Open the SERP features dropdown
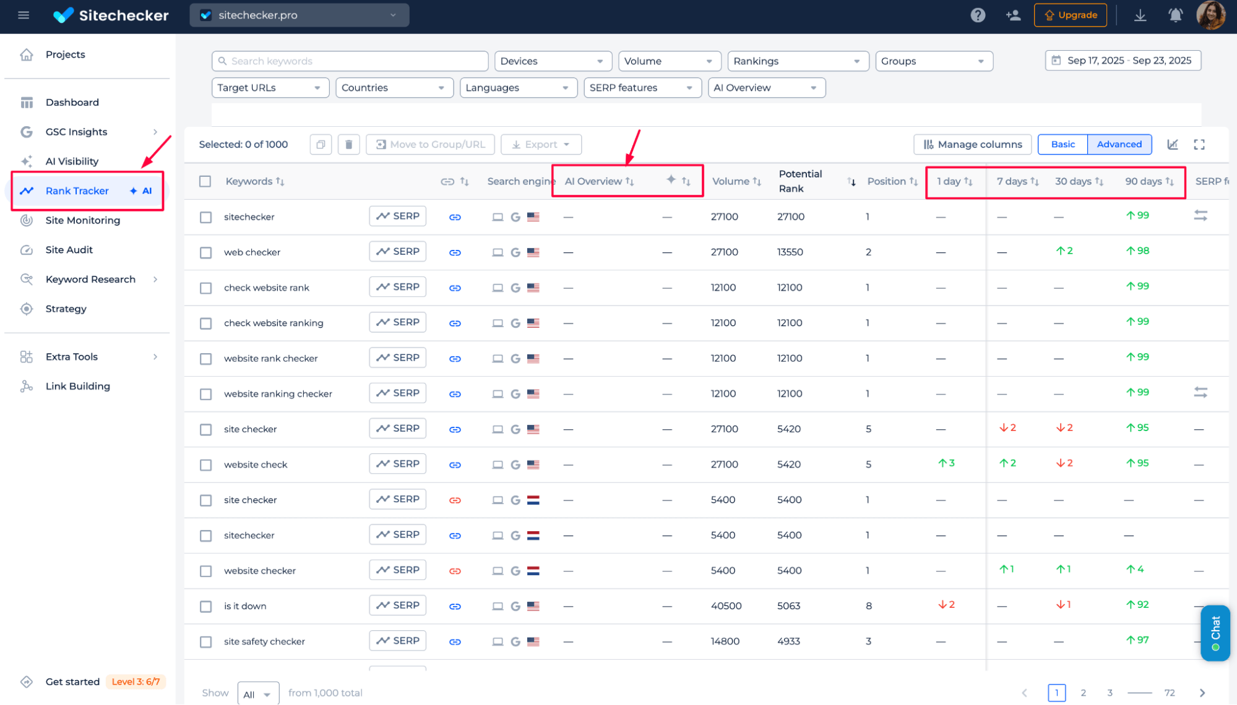Image resolution: width=1237 pixels, height=705 pixels. (x=642, y=88)
